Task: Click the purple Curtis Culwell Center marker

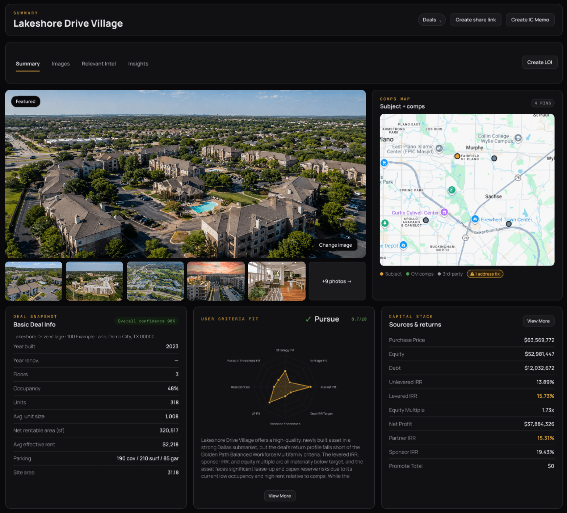Action: (444, 212)
